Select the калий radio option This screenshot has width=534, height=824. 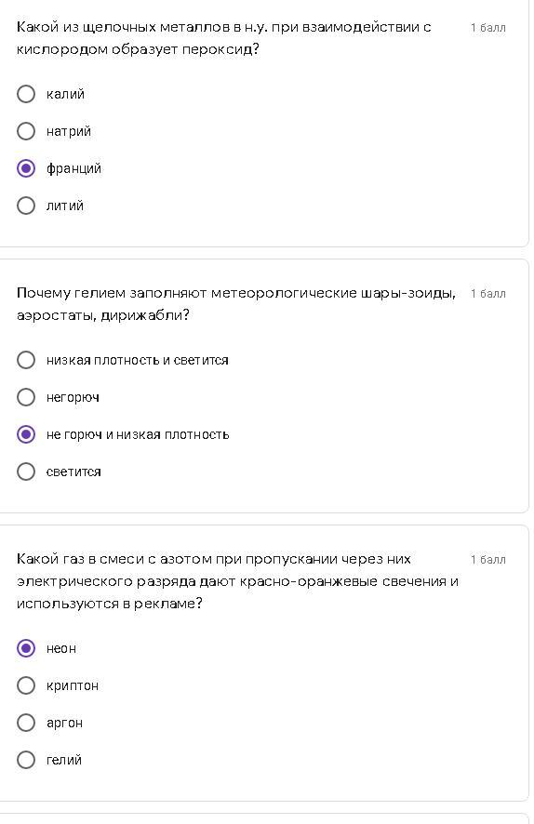[x=26, y=94]
